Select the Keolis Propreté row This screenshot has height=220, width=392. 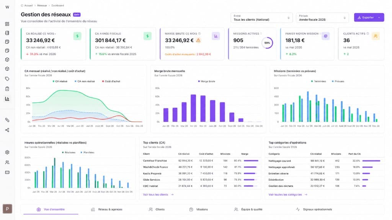[x=200, y=173]
